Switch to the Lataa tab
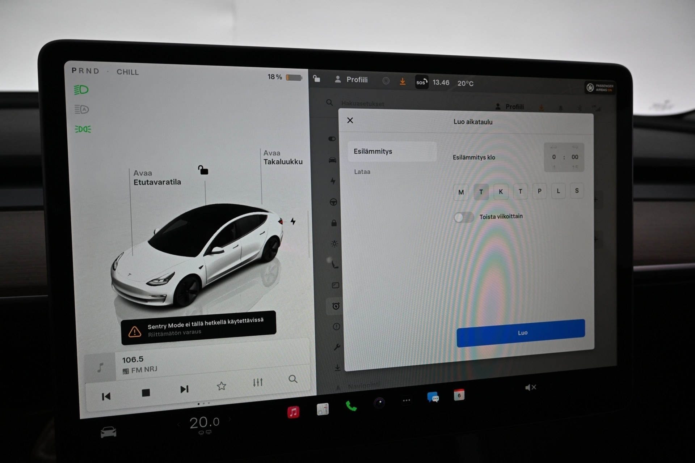 pyautogui.click(x=362, y=172)
